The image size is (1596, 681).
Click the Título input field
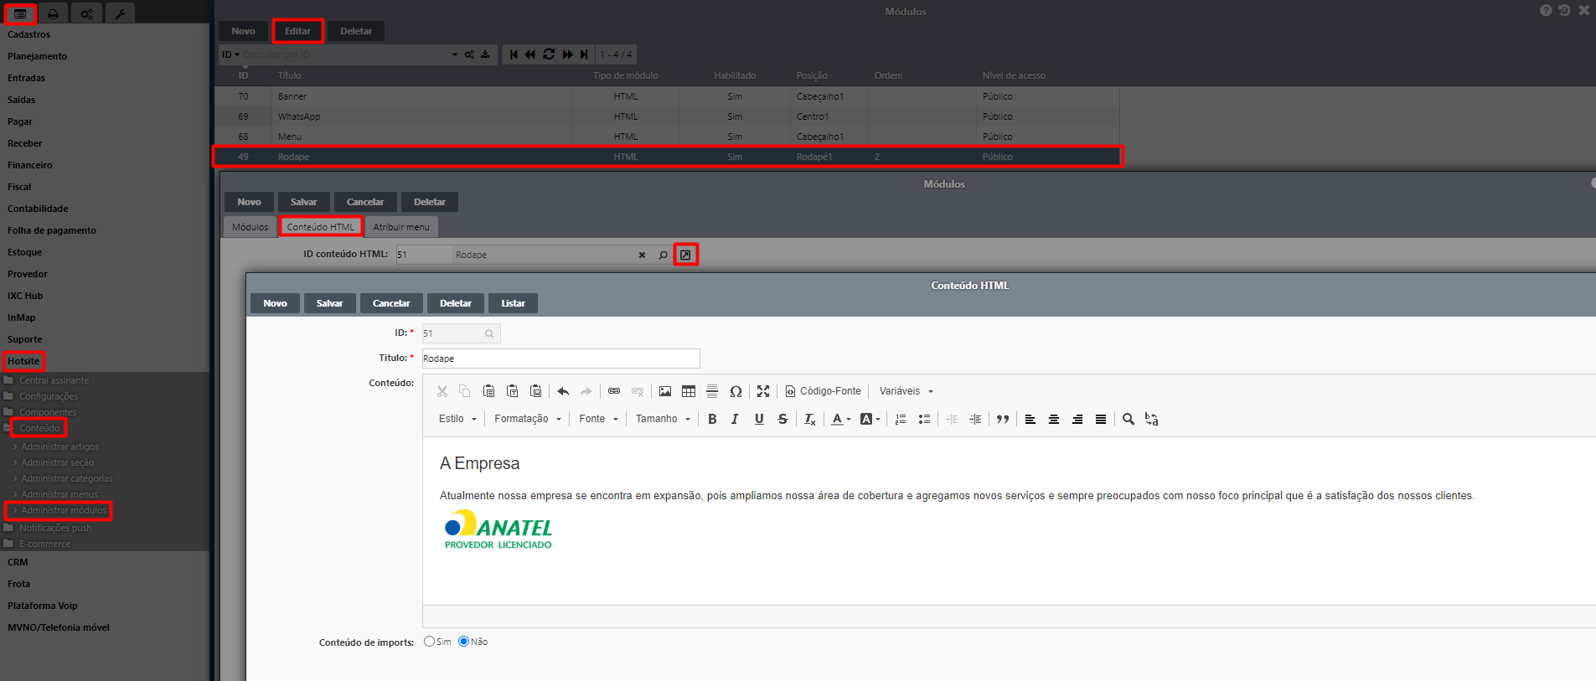560,359
